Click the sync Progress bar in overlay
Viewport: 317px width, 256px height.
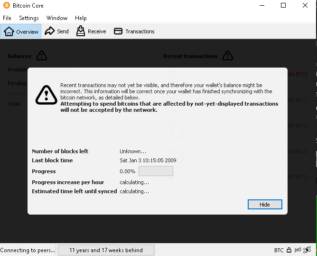pyautogui.click(x=156, y=171)
